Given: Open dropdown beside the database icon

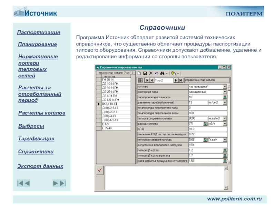Looking at the screenshot, I should [178, 73].
